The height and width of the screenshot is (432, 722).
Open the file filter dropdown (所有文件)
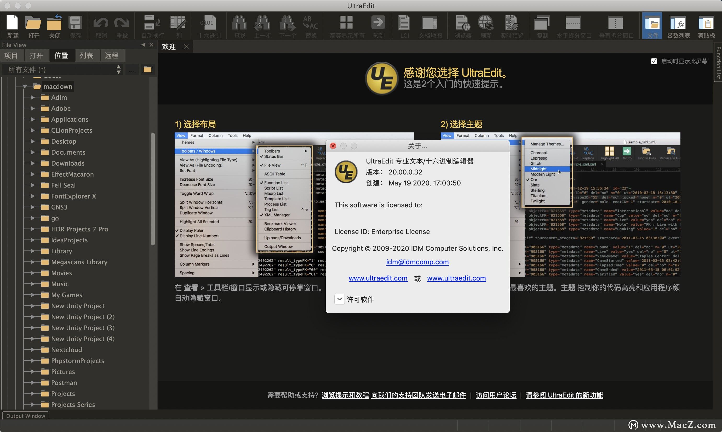coord(62,69)
